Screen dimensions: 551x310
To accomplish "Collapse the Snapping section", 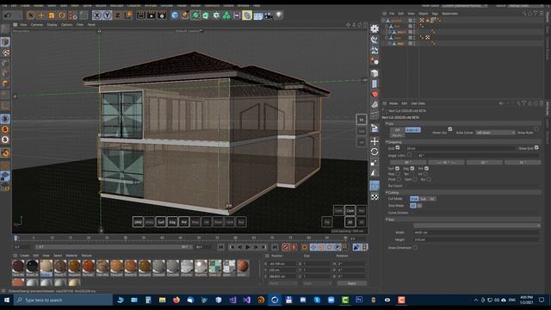I will (387, 142).
